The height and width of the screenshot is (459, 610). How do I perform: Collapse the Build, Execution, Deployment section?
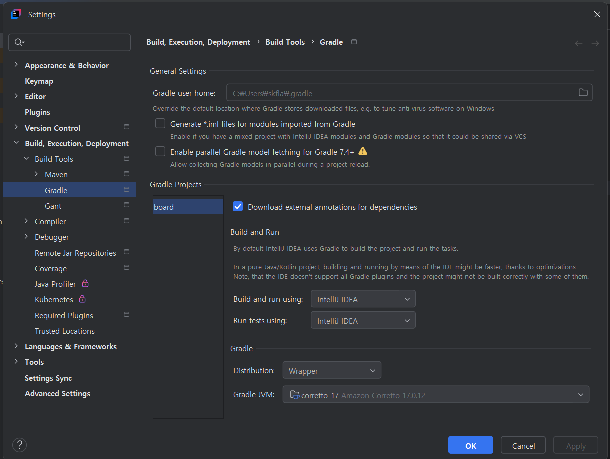pos(16,143)
